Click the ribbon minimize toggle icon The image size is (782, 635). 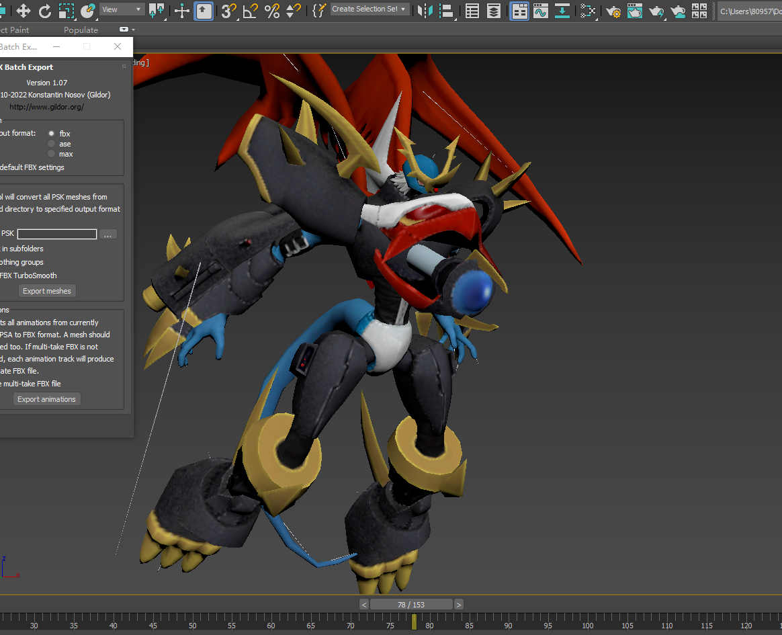click(124, 30)
